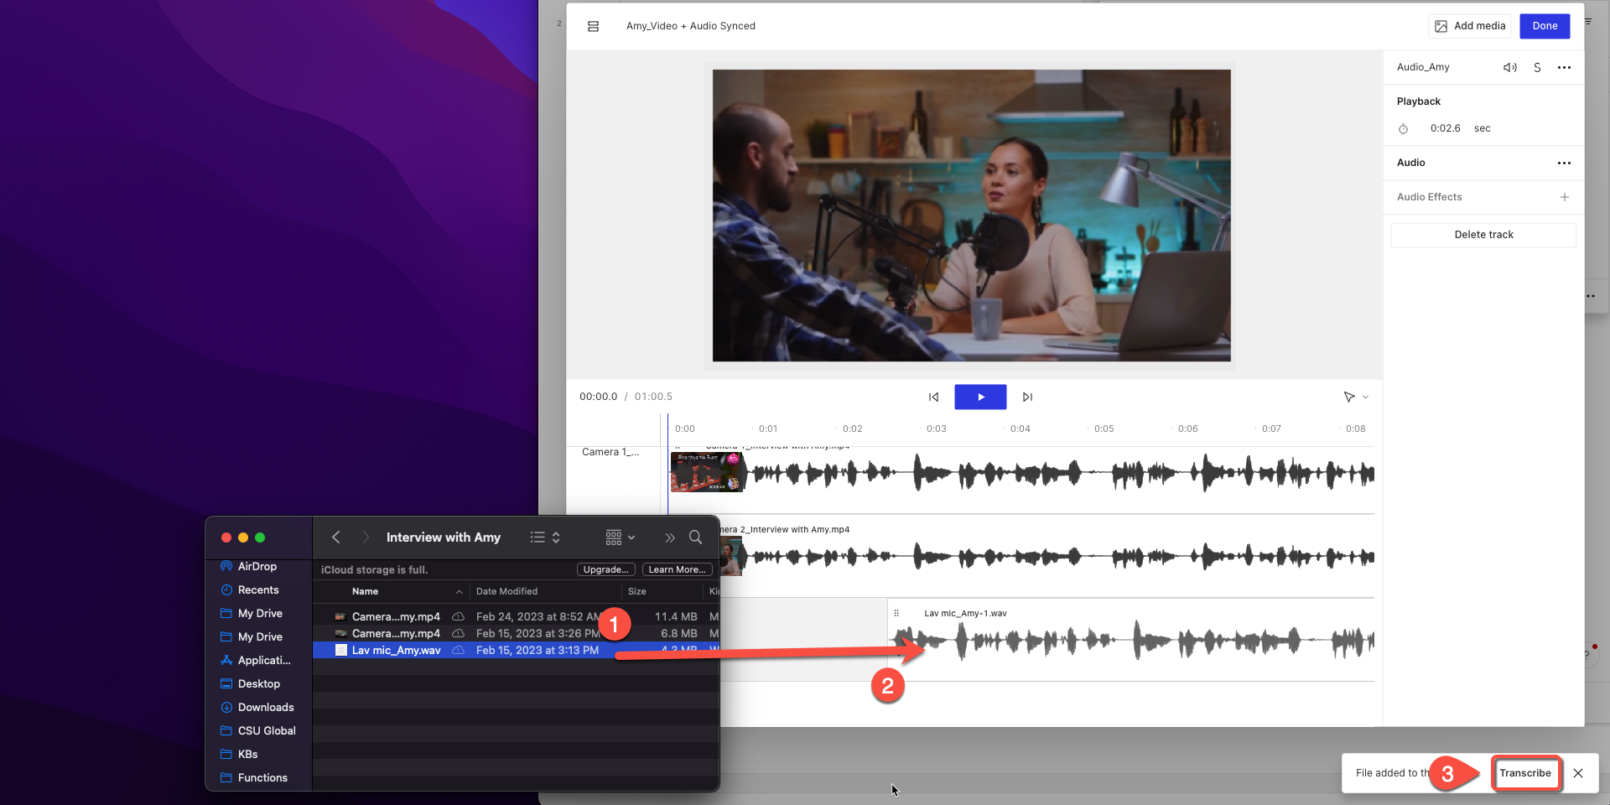Open Recents in Finder sidebar
This screenshot has width=1610, height=805.
point(257,589)
